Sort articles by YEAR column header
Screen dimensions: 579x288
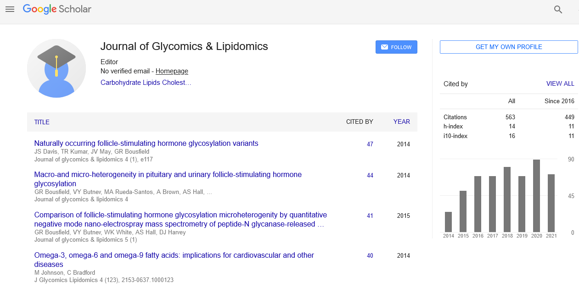[x=402, y=122]
